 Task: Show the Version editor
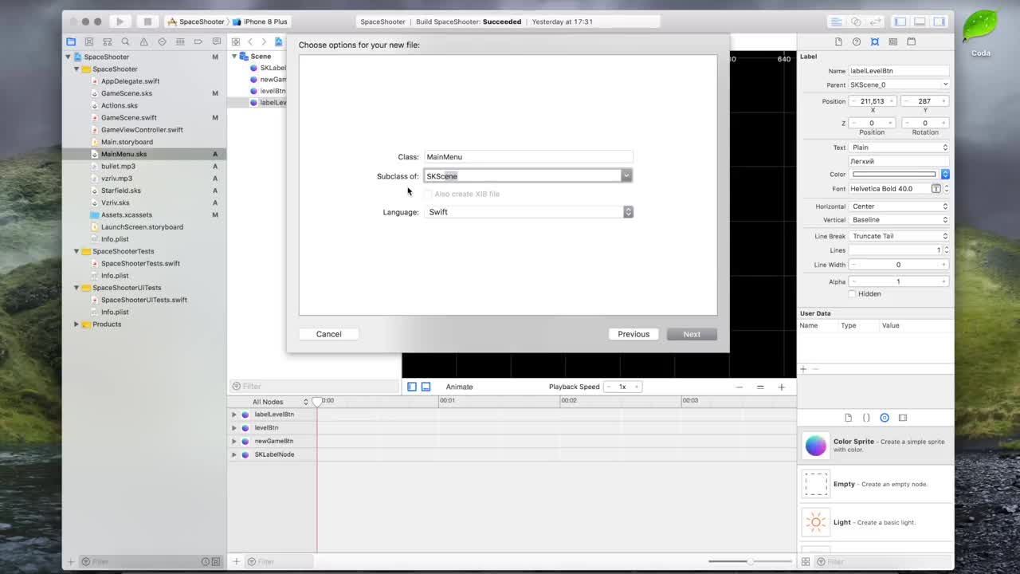click(x=875, y=22)
